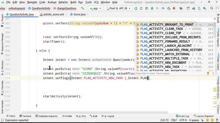The image size is (220, 123).
Task: Close the Score.java tab
Action: [88, 14]
